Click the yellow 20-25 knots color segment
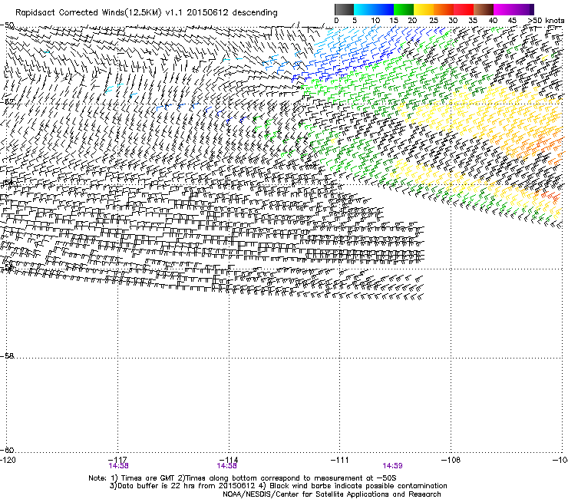 pos(424,9)
